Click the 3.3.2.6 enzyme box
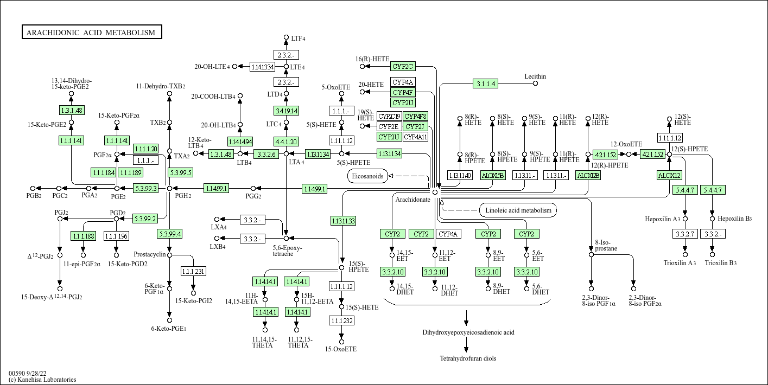Image resolution: width=768 pixels, height=385 pixels. [x=266, y=154]
